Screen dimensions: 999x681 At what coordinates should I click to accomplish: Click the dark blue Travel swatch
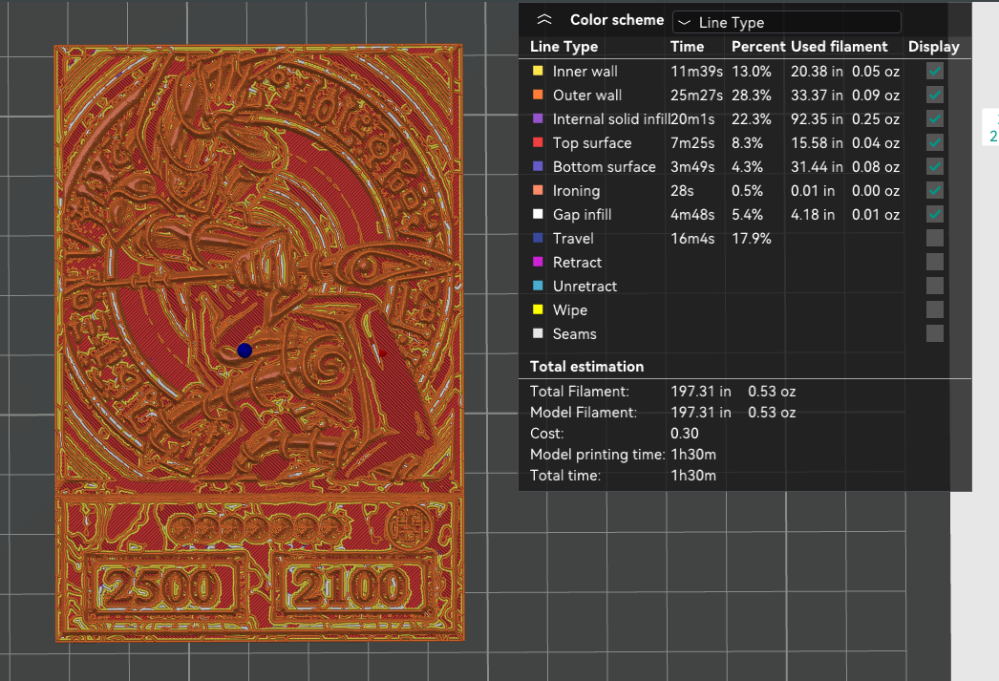[538, 238]
